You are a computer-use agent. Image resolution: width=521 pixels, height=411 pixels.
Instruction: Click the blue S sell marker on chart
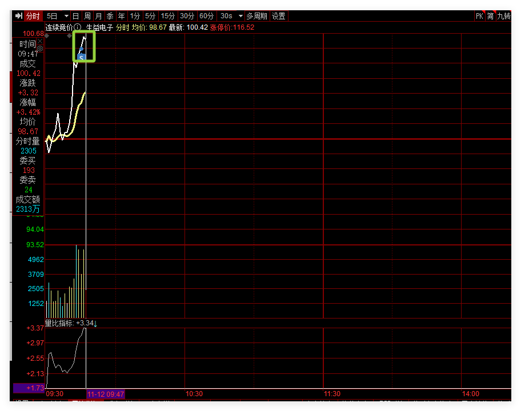(81, 58)
